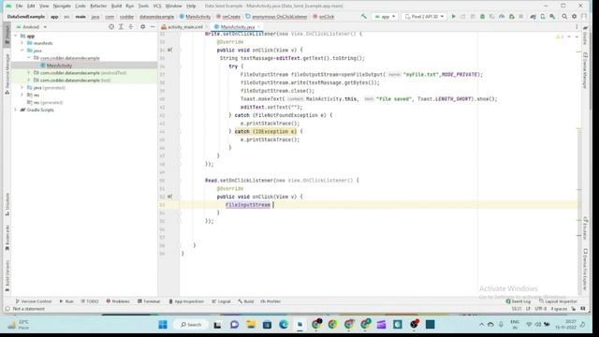
Task: Click Collapse All icon in Project panel
Action: (131, 27)
